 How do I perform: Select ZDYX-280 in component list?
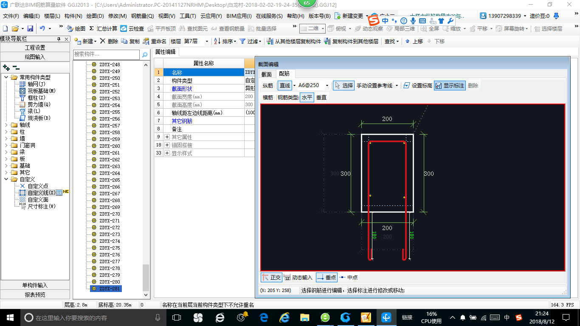pos(110,282)
